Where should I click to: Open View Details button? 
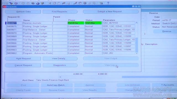click(60, 59)
